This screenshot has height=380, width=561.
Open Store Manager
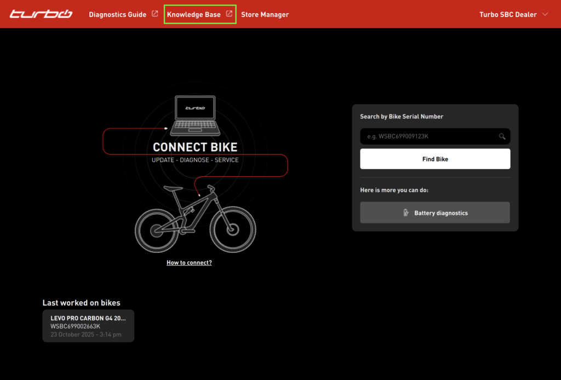(x=265, y=14)
